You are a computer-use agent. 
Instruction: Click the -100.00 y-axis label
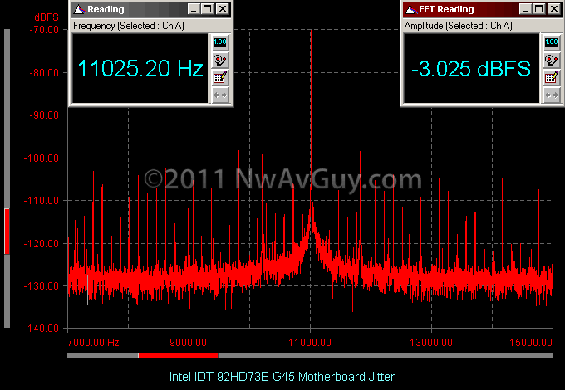[x=41, y=158]
